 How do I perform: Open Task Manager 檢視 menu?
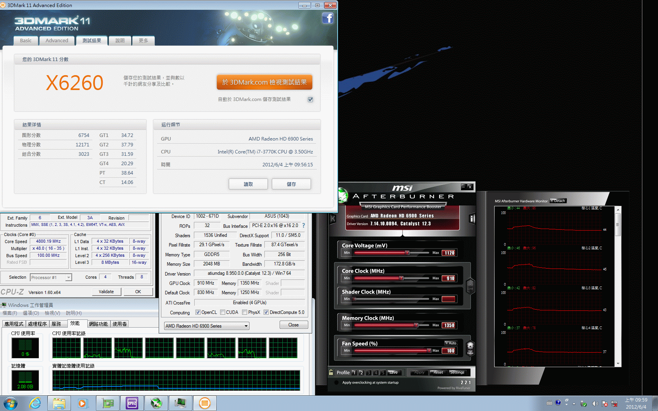[x=52, y=313]
